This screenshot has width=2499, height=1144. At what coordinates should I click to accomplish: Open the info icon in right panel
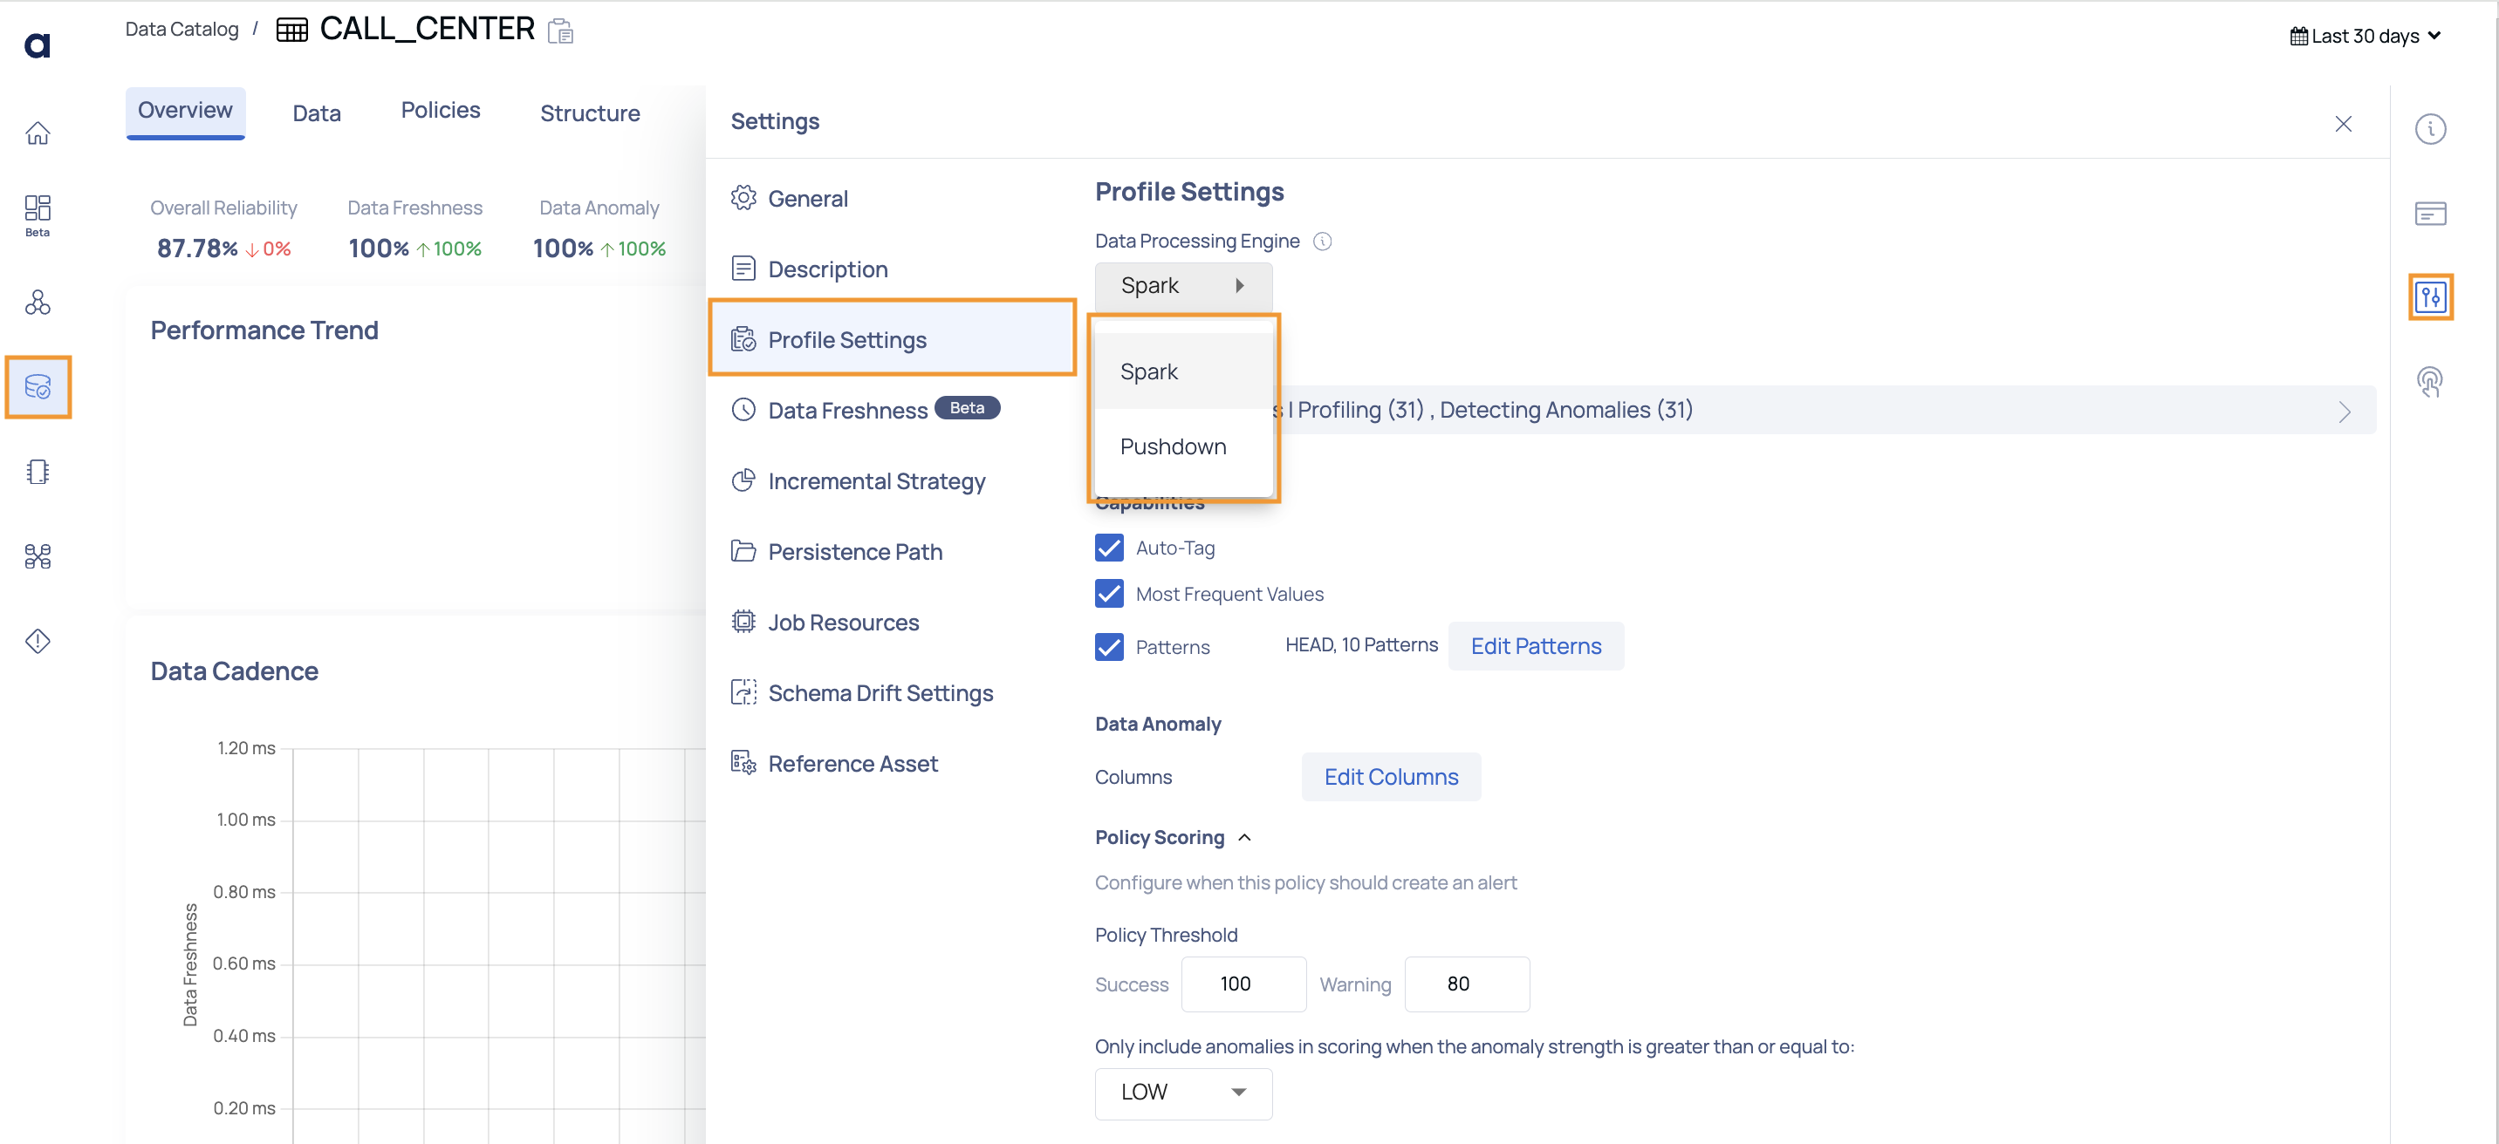(x=2430, y=129)
